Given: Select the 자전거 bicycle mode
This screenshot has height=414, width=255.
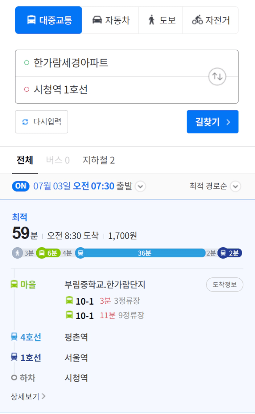Looking at the screenshot, I should [x=211, y=20].
